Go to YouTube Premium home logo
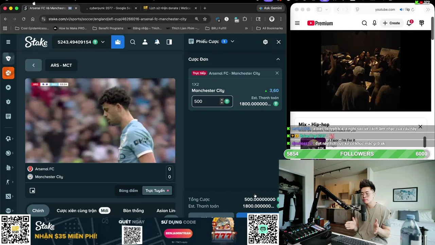Screen dimensions: 435x245 320,23
